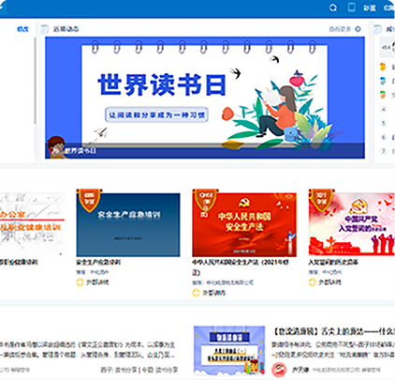The height and width of the screenshot is (380, 395).
Task: Click rank number 7 circle
Action: [384, 151]
